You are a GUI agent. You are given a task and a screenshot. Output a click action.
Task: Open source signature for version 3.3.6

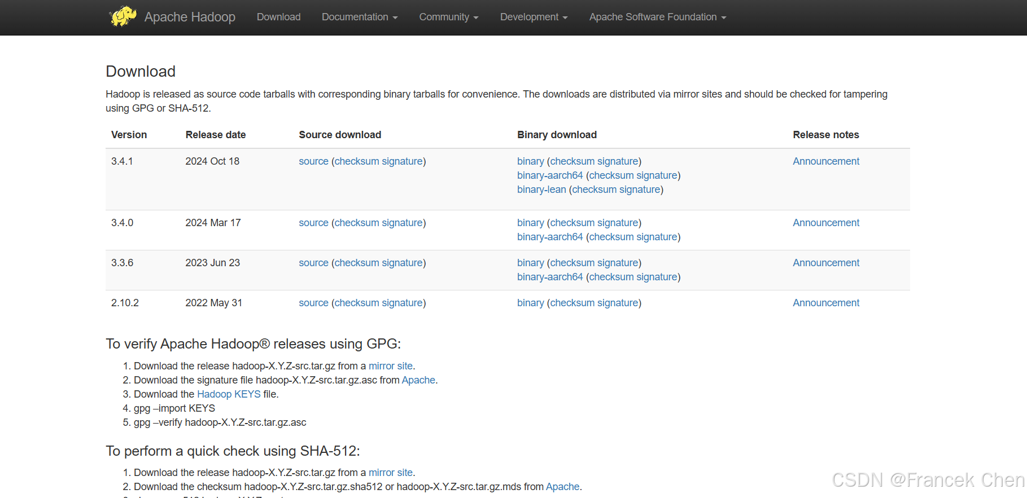(402, 263)
